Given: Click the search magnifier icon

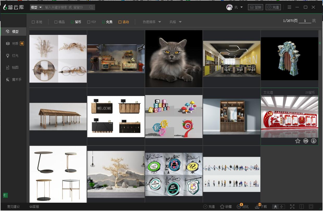Looking at the screenshot, I should (x=91, y=7).
